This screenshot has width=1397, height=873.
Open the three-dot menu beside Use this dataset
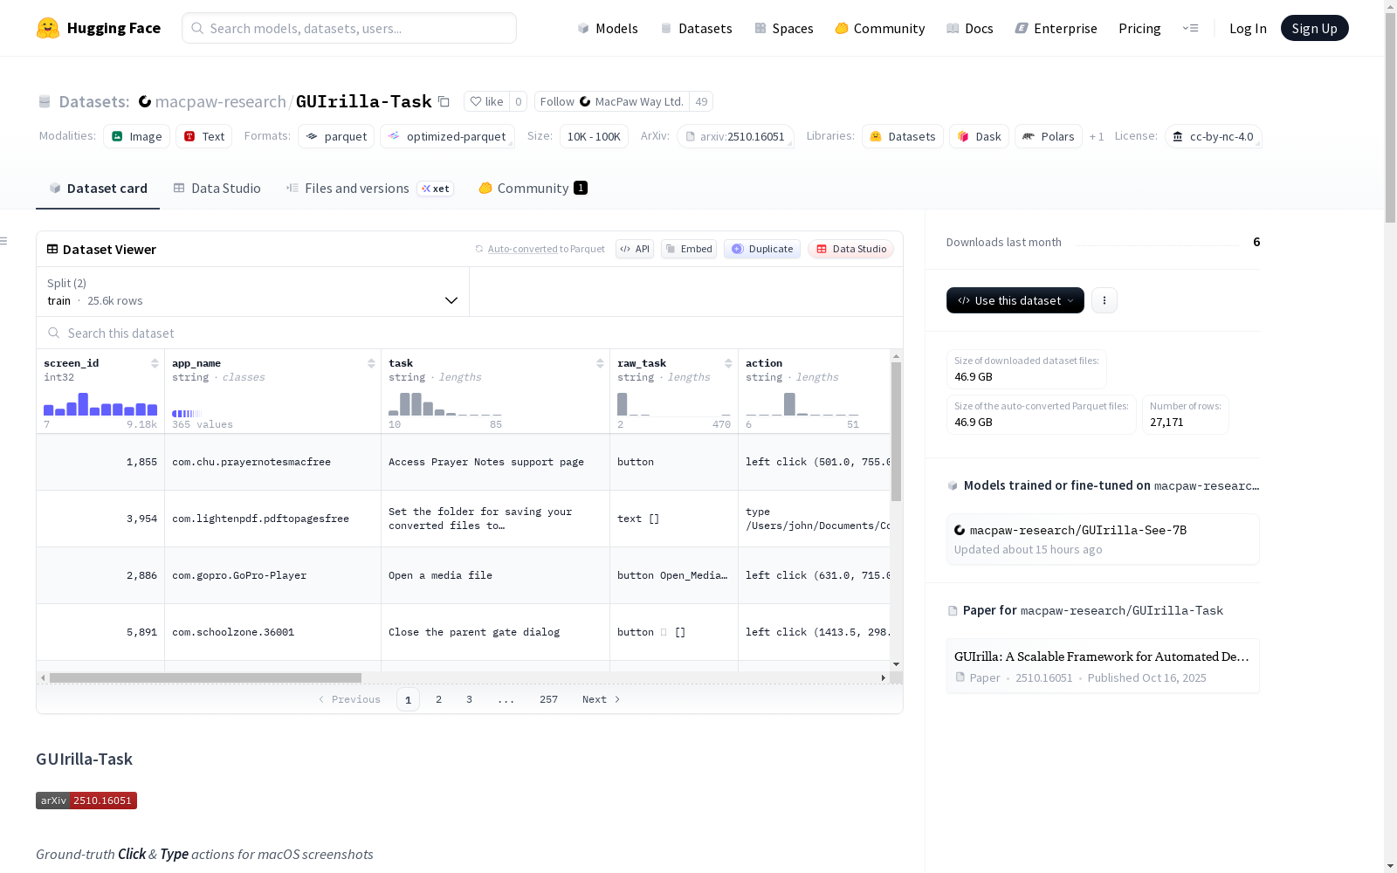coord(1104,300)
